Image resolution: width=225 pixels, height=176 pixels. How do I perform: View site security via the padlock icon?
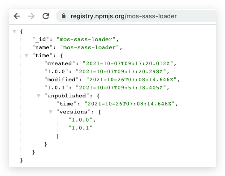(x=64, y=16)
